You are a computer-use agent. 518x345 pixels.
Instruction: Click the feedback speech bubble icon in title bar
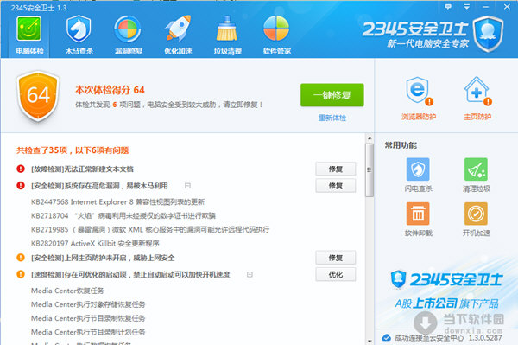coord(448,7)
